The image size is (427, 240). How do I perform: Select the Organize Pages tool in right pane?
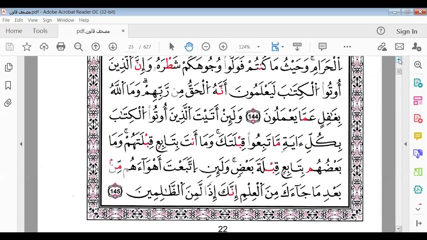418,100
